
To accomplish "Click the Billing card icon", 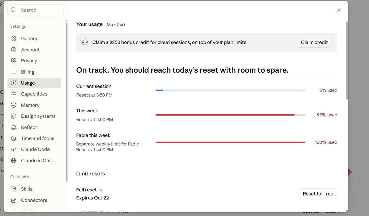I will pyautogui.click(x=13, y=72).
